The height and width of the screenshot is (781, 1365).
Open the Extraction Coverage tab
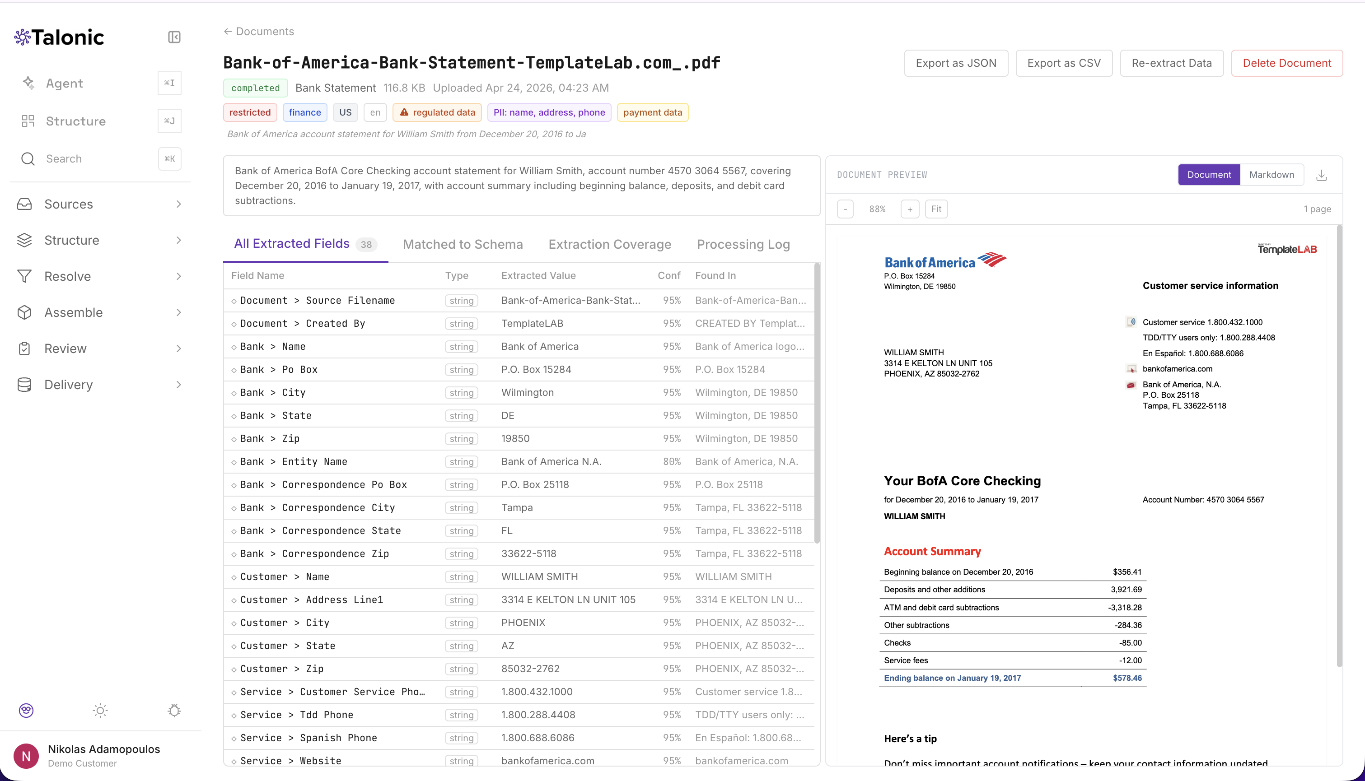coord(609,244)
